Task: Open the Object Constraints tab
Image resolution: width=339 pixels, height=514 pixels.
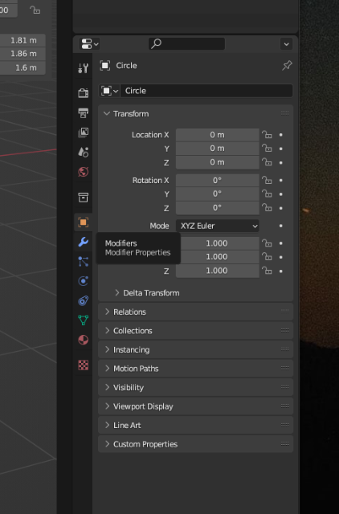Action: (x=84, y=301)
